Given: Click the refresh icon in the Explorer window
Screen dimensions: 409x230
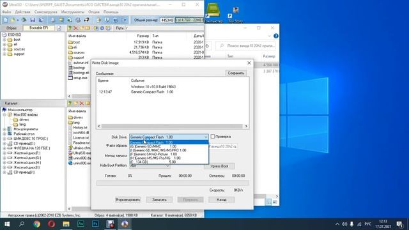Looking at the screenshot, I should point(208,46).
